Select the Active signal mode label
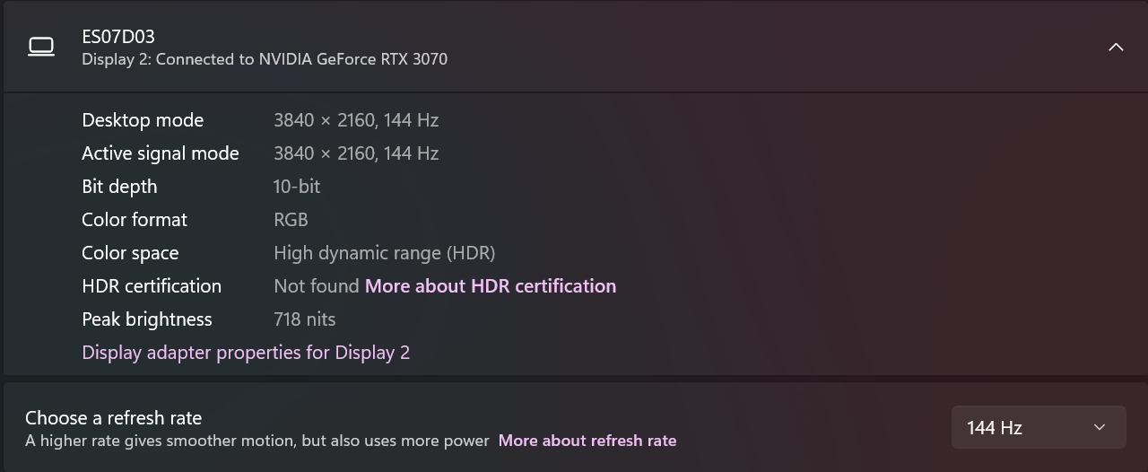The image size is (1148, 472). click(x=161, y=153)
